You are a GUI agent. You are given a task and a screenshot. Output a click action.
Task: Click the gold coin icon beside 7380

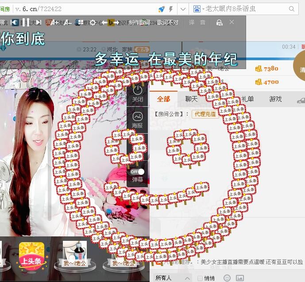pos(259,69)
